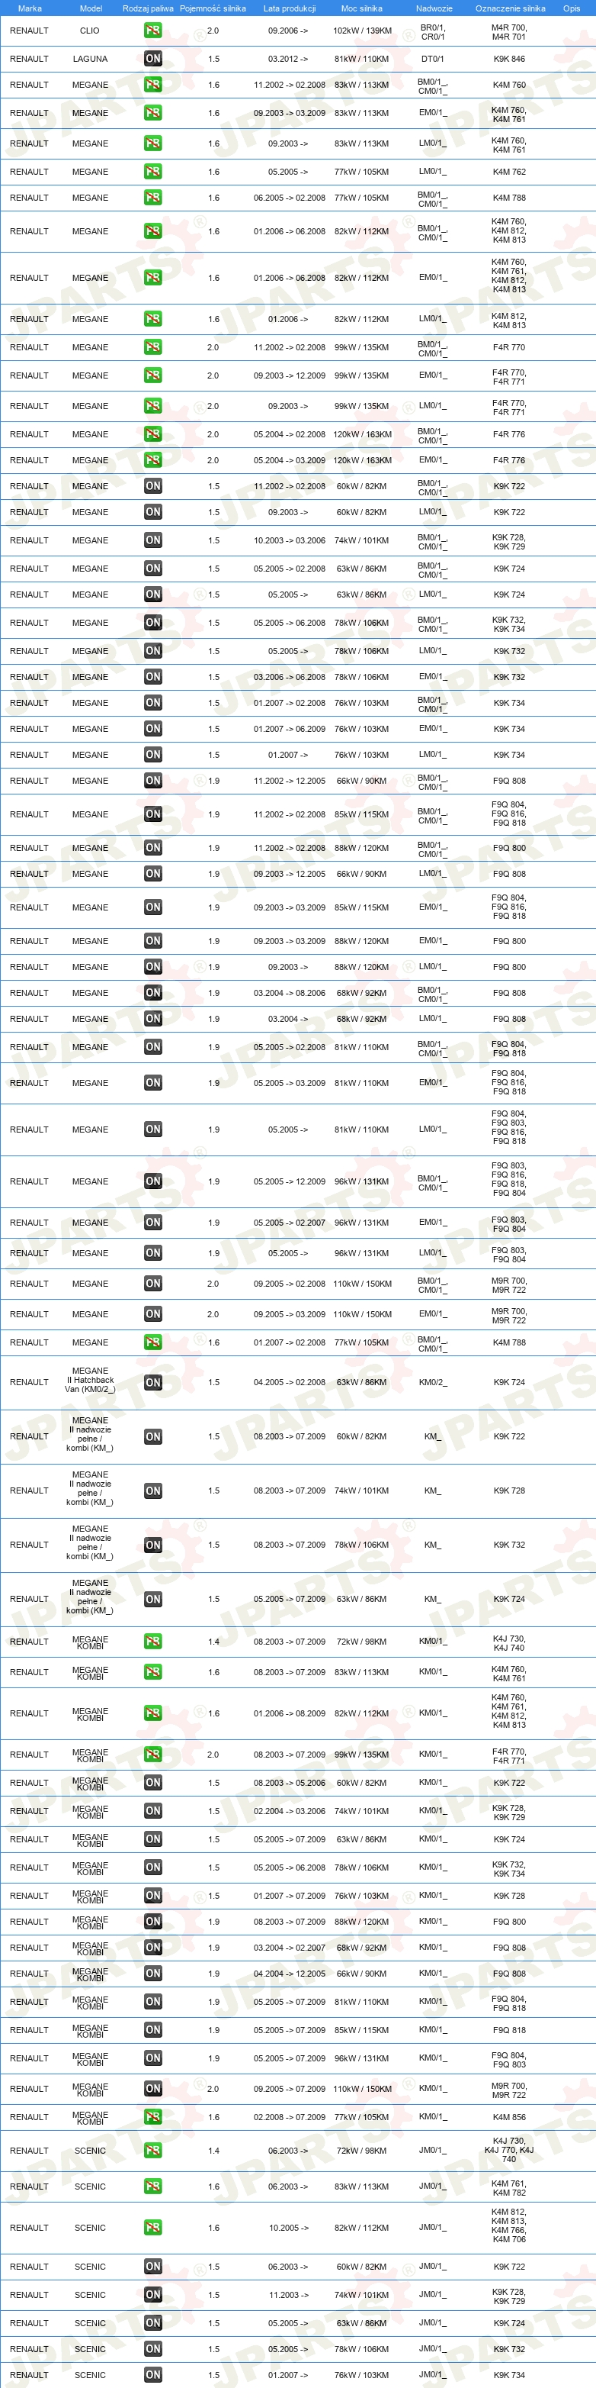The image size is (596, 2388).
Task: Click diesel icon in MEGANE II Hatchback Van row
Action: [152, 1382]
